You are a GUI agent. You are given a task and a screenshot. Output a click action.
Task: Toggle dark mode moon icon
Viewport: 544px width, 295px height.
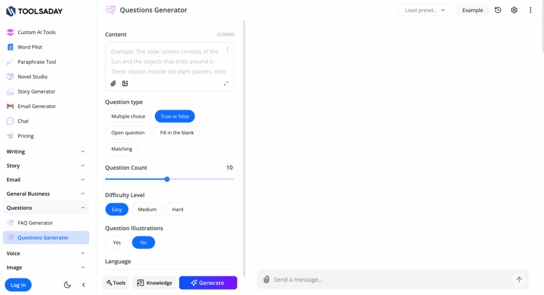coord(67,285)
